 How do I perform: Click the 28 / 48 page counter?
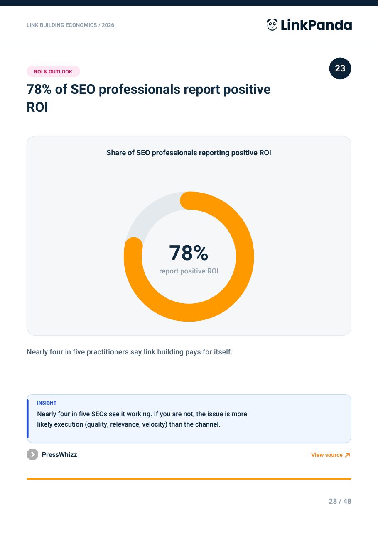tap(340, 501)
